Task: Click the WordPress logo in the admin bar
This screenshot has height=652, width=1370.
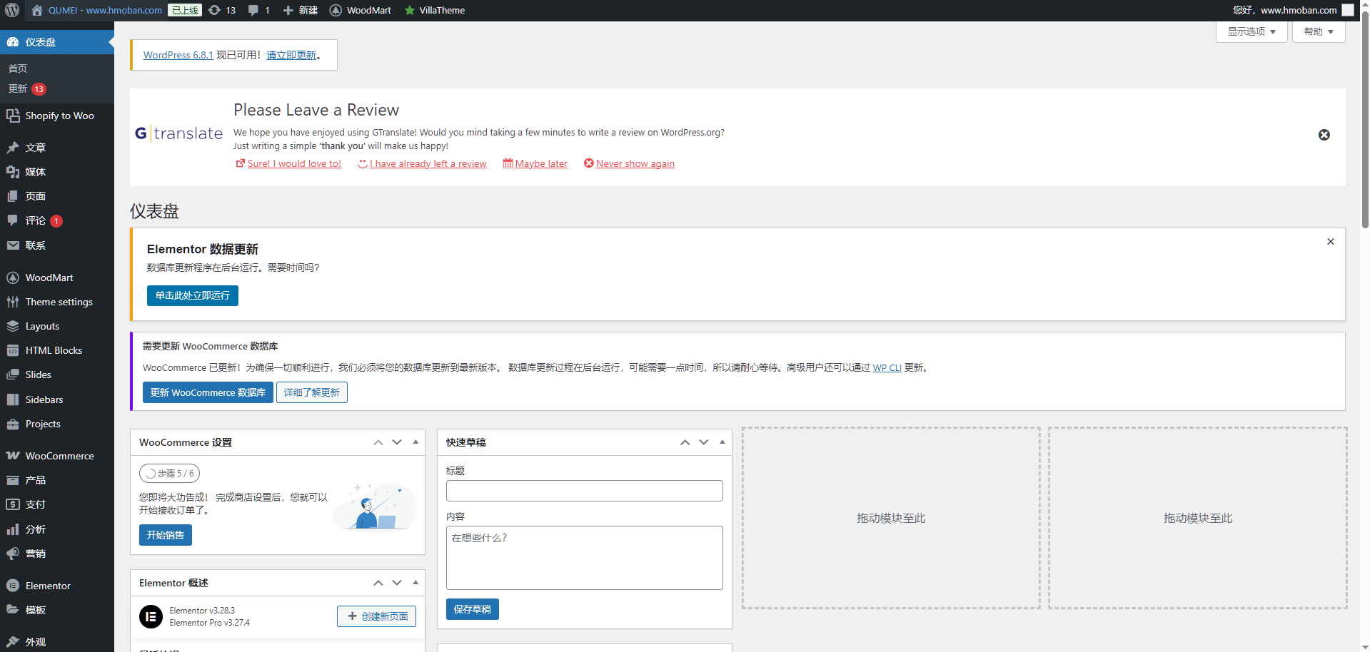Action: point(12,10)
